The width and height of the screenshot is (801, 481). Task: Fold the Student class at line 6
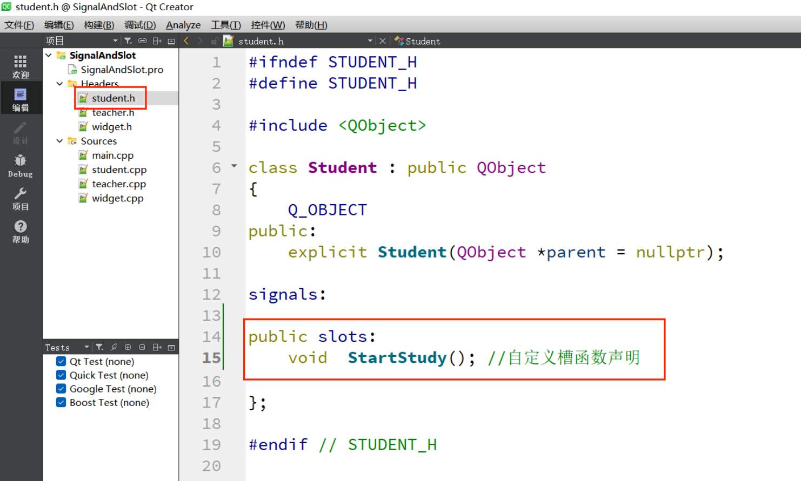[234, 166]
